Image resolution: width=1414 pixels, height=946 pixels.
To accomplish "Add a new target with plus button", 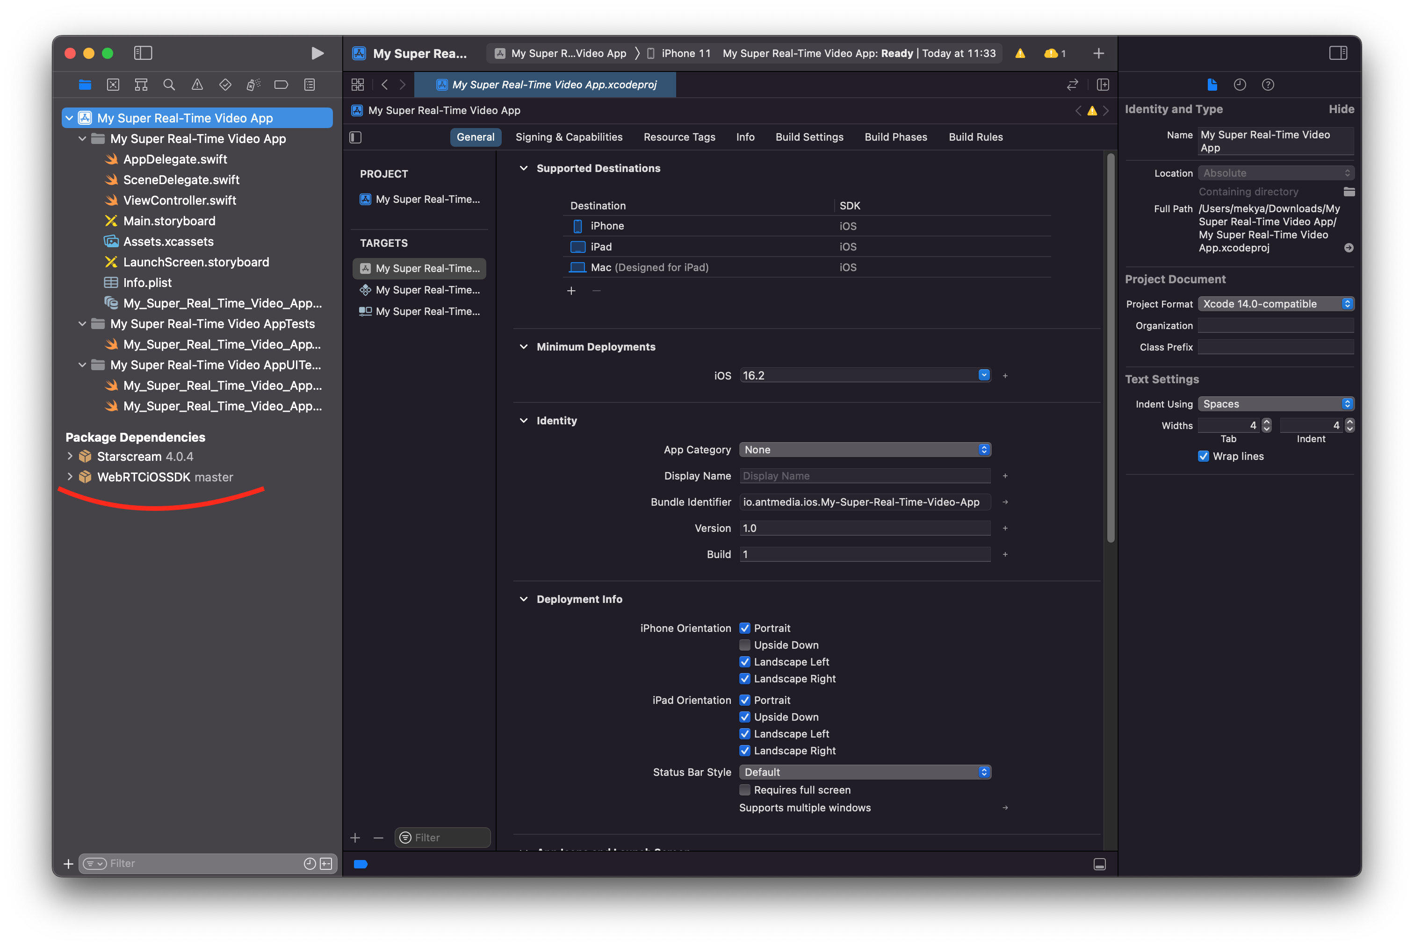I will click(x=355, y=838).
